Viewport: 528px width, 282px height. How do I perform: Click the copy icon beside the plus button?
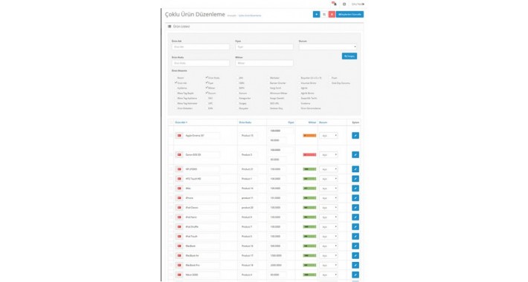click(x=324, y=14)
